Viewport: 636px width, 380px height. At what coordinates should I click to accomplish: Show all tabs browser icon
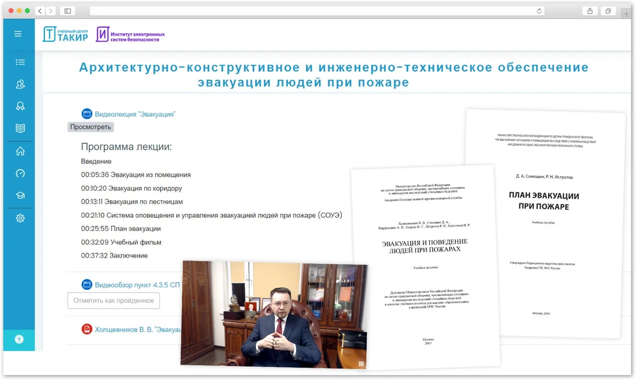tap(608, 11)
